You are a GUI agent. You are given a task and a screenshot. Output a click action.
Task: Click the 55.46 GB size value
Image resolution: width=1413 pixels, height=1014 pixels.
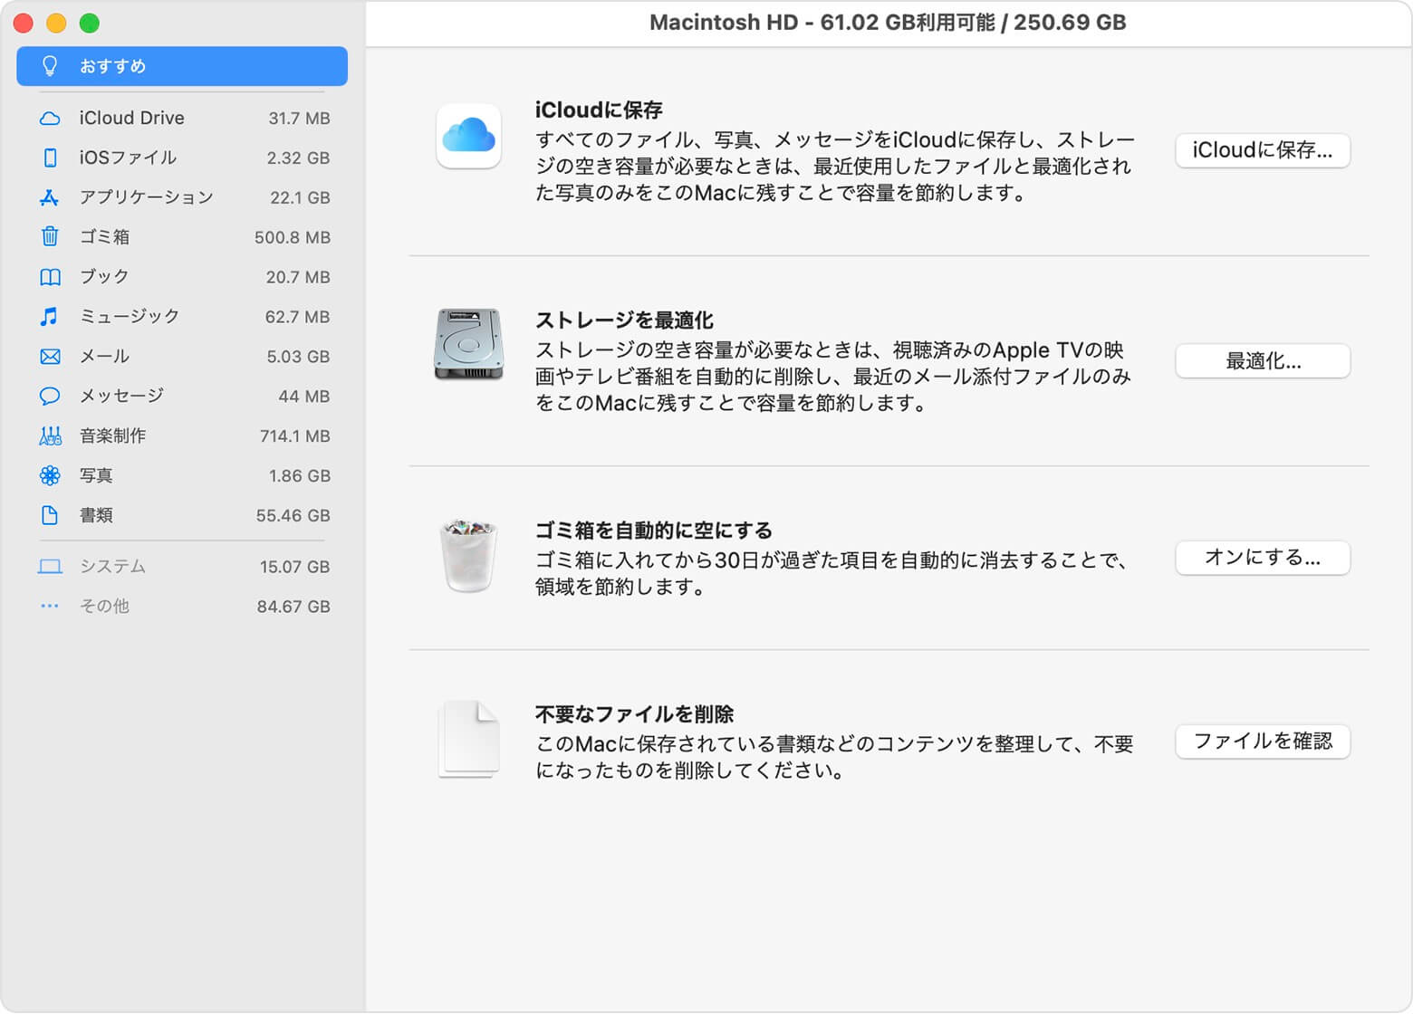(293, 516)
